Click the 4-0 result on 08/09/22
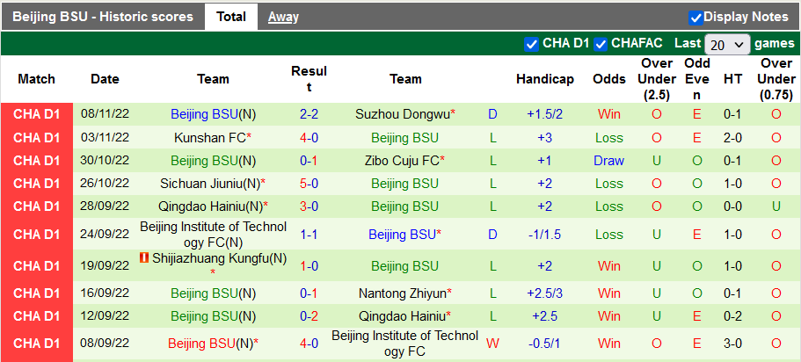The image size is (801, 362). pyautogui.click(x=309, y=344)
